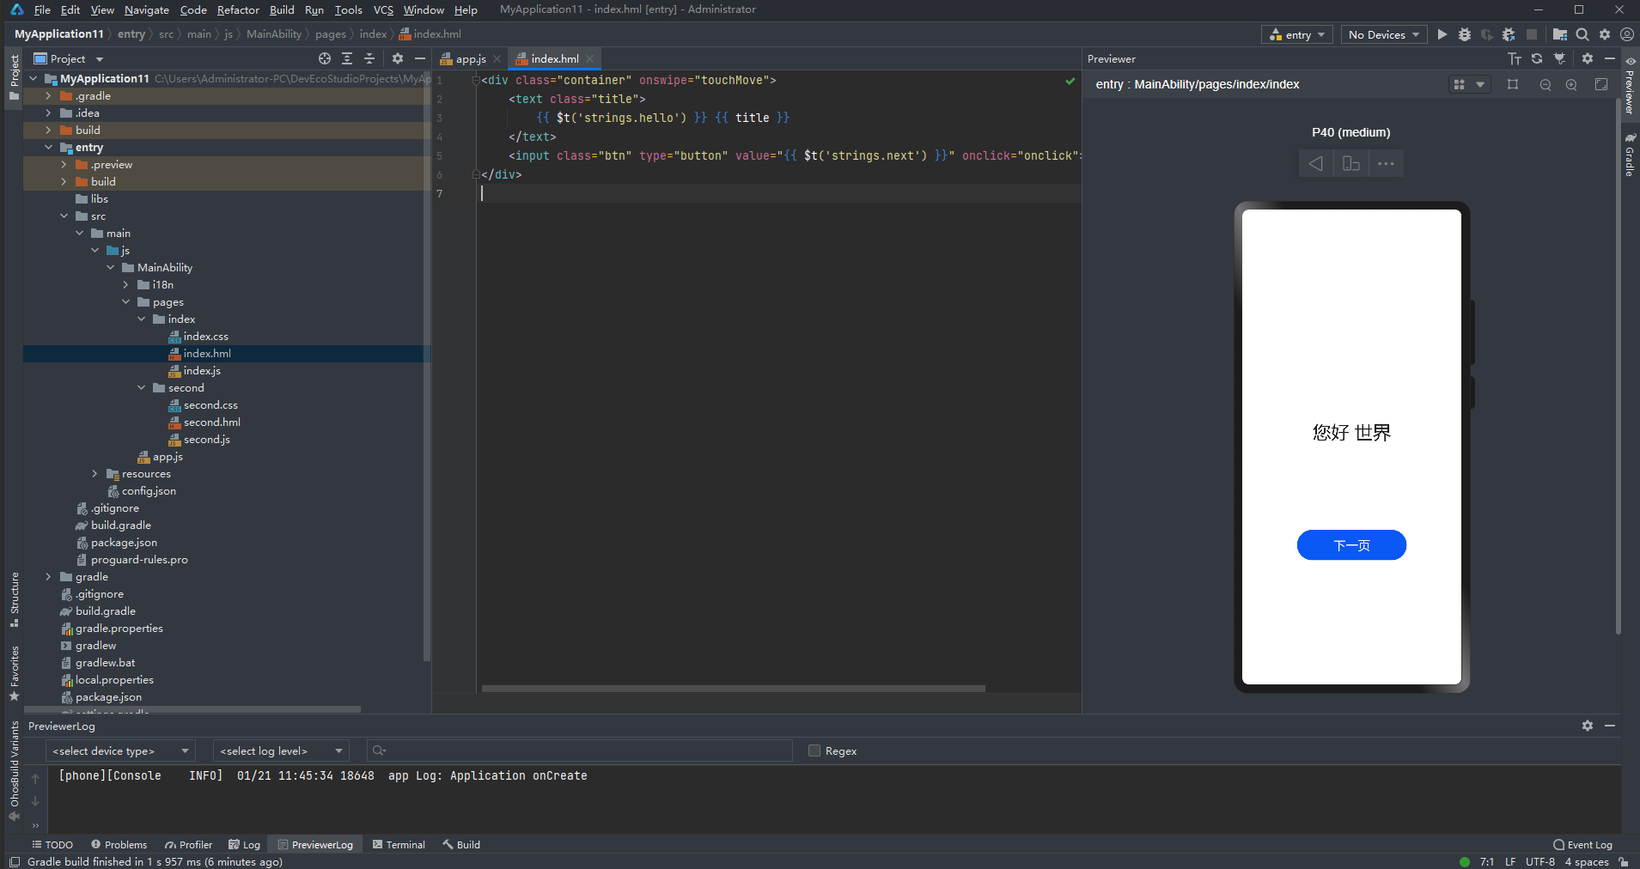Viewport: 1640px width, 869px height.
Task: Open multi-device preview profile dropdown
Action: 1468,84
